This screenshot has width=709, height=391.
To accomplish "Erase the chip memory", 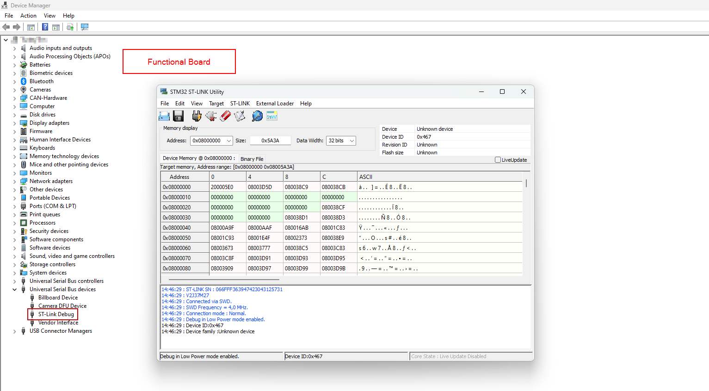I will [225, 116].
